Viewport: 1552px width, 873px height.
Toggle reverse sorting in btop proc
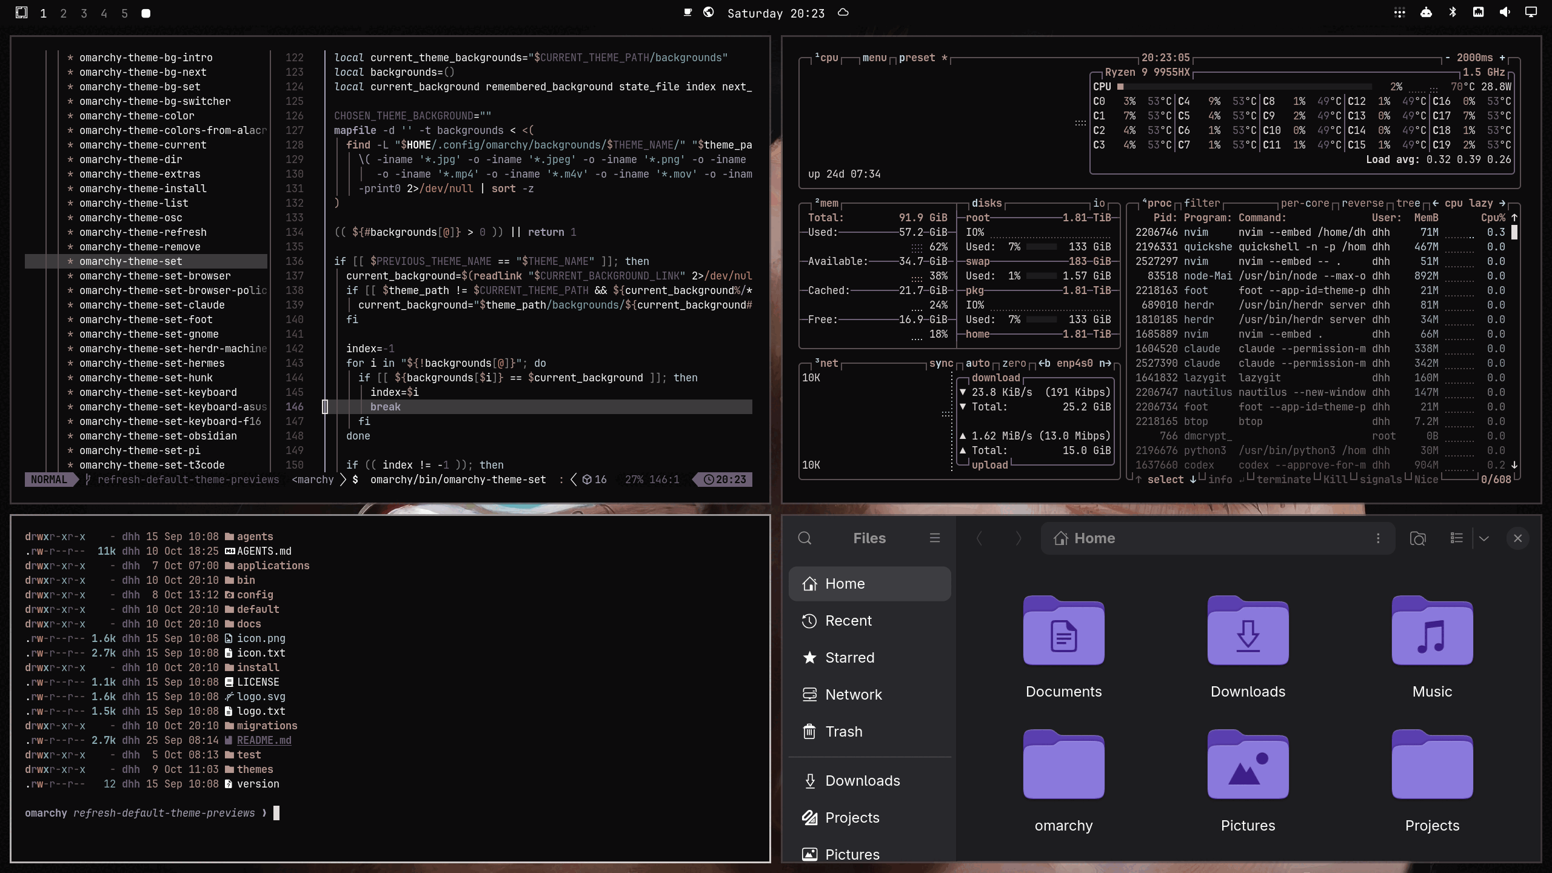[x=1362, y=203]
